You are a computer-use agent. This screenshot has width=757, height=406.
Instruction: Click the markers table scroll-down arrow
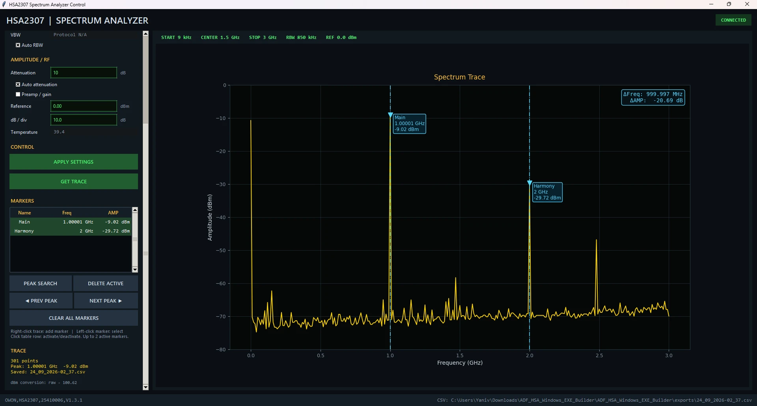(x=135, y=269)
